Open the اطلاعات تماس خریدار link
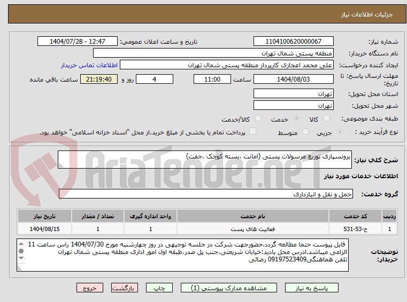 [x=89, y=65]
